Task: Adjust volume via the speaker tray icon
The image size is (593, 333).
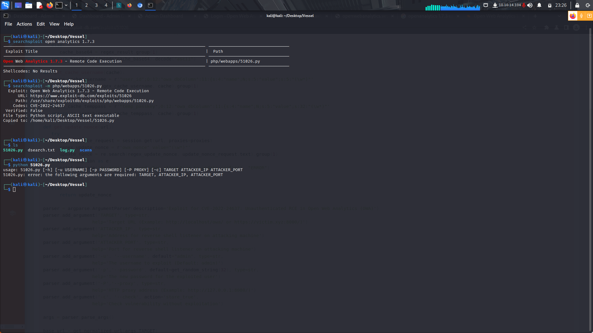Action: [530, 5]
